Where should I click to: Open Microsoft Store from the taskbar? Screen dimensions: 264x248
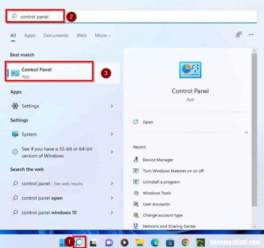(170, 243)
